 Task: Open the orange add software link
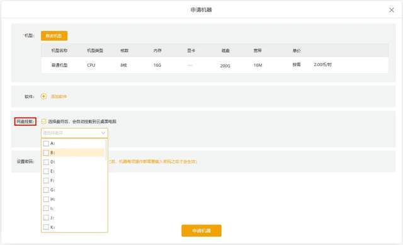coord(59,96)
